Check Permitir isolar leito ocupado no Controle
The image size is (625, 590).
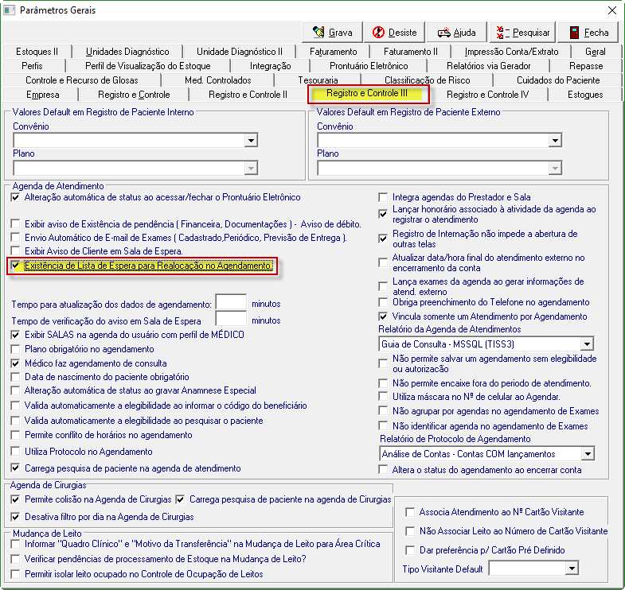click(16, 574)
